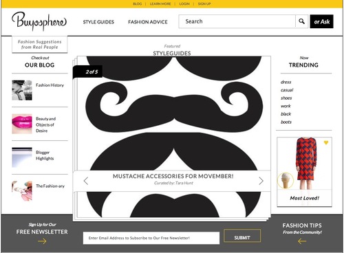The height and width of the screenshot is (253, 344).
Task: Click 'Curated by: Tara Hunt' text
Action: point(173,183)
